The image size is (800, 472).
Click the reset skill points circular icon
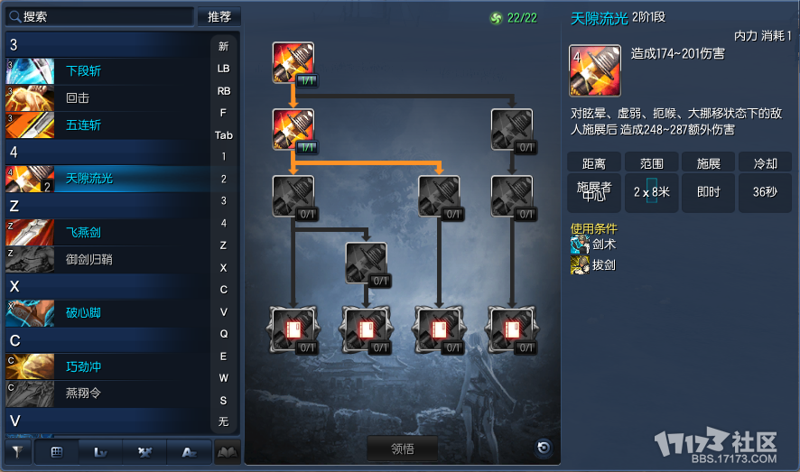click(x=544, y=448)
